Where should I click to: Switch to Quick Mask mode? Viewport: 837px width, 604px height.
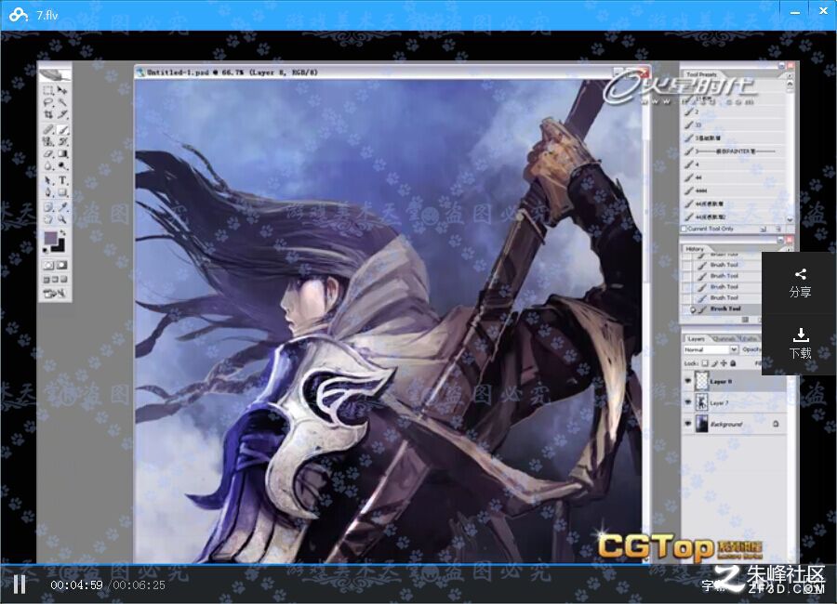(x=62, y=265)
